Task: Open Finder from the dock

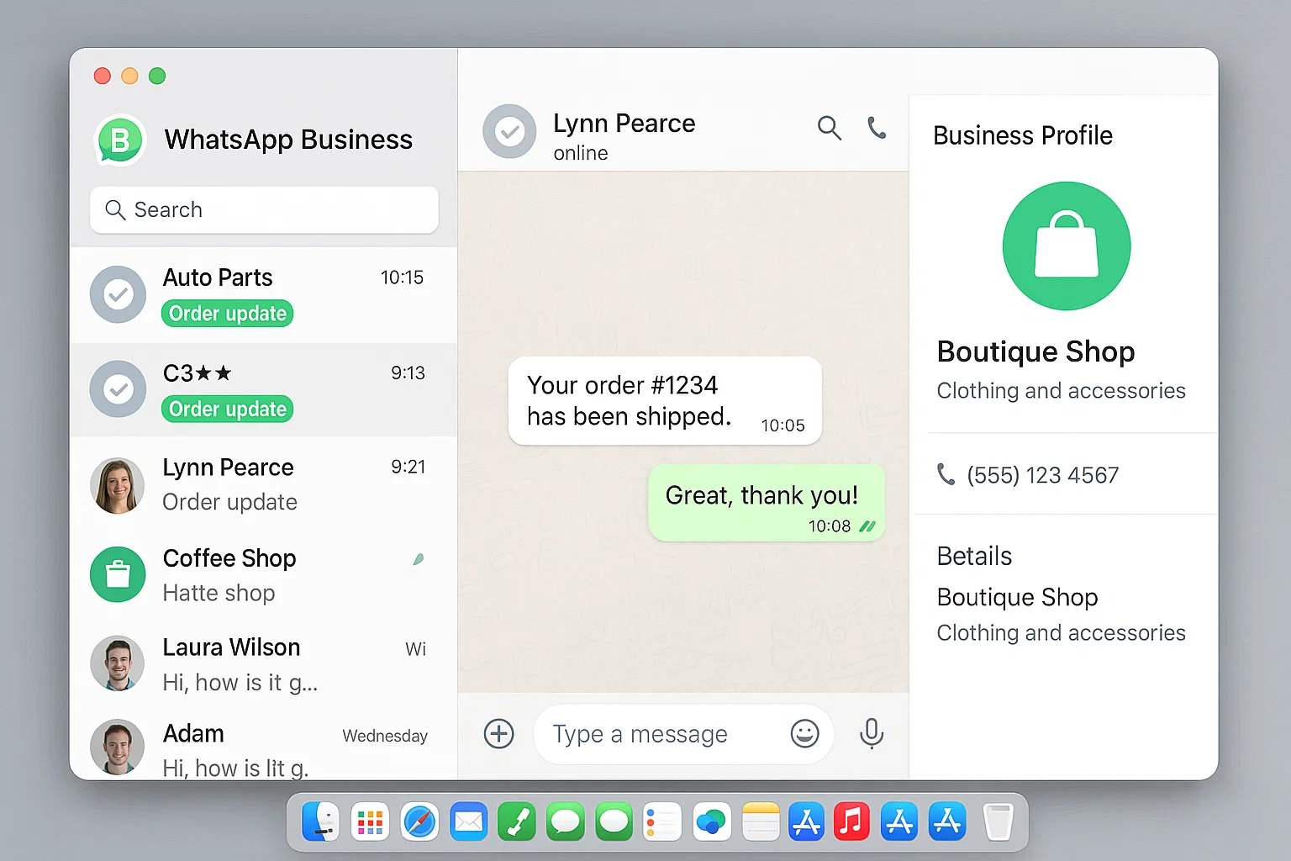Action: click(x=320, y=821)
